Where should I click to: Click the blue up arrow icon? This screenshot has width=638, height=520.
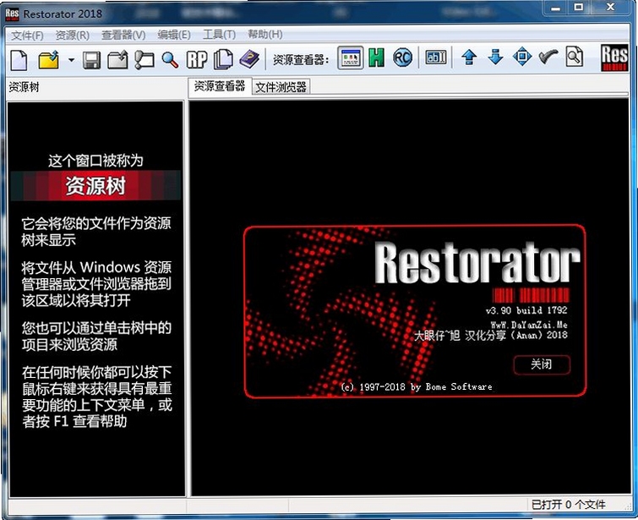click(469, 57)
